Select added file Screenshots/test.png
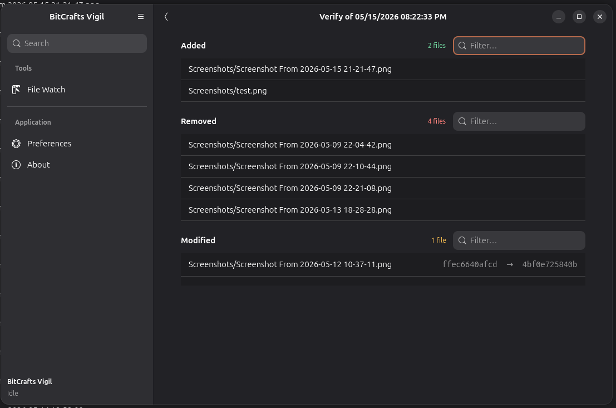This screenshot has width=616, height=408. point(383,91)
